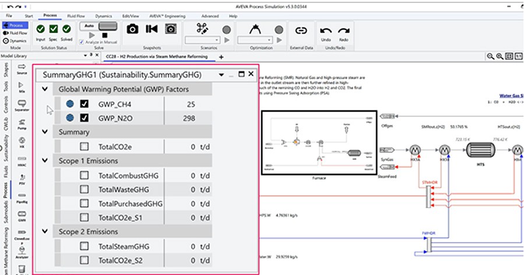This screenshot has height=275, width=524.
Task: Click the Solve play button
Action: (x=92, y=35)
